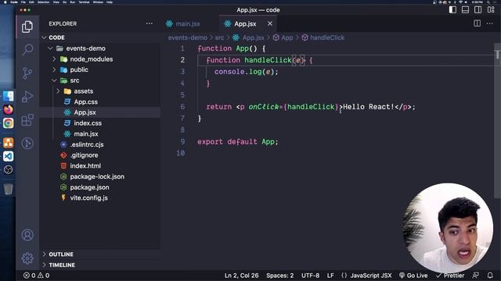Open the Explorer view in activity bar

pos(27,27)
